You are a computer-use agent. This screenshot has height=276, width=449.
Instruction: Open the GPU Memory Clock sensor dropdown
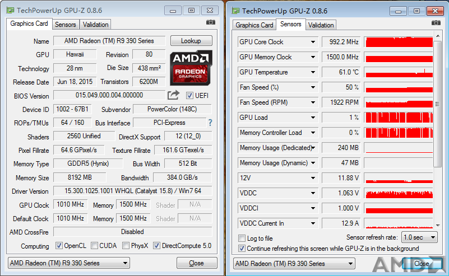pyautogui.click(x=313, y=57)
